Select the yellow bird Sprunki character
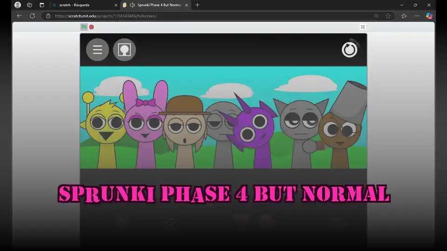The height and width of the screenshot is (251, 447). tap(106, 130)
